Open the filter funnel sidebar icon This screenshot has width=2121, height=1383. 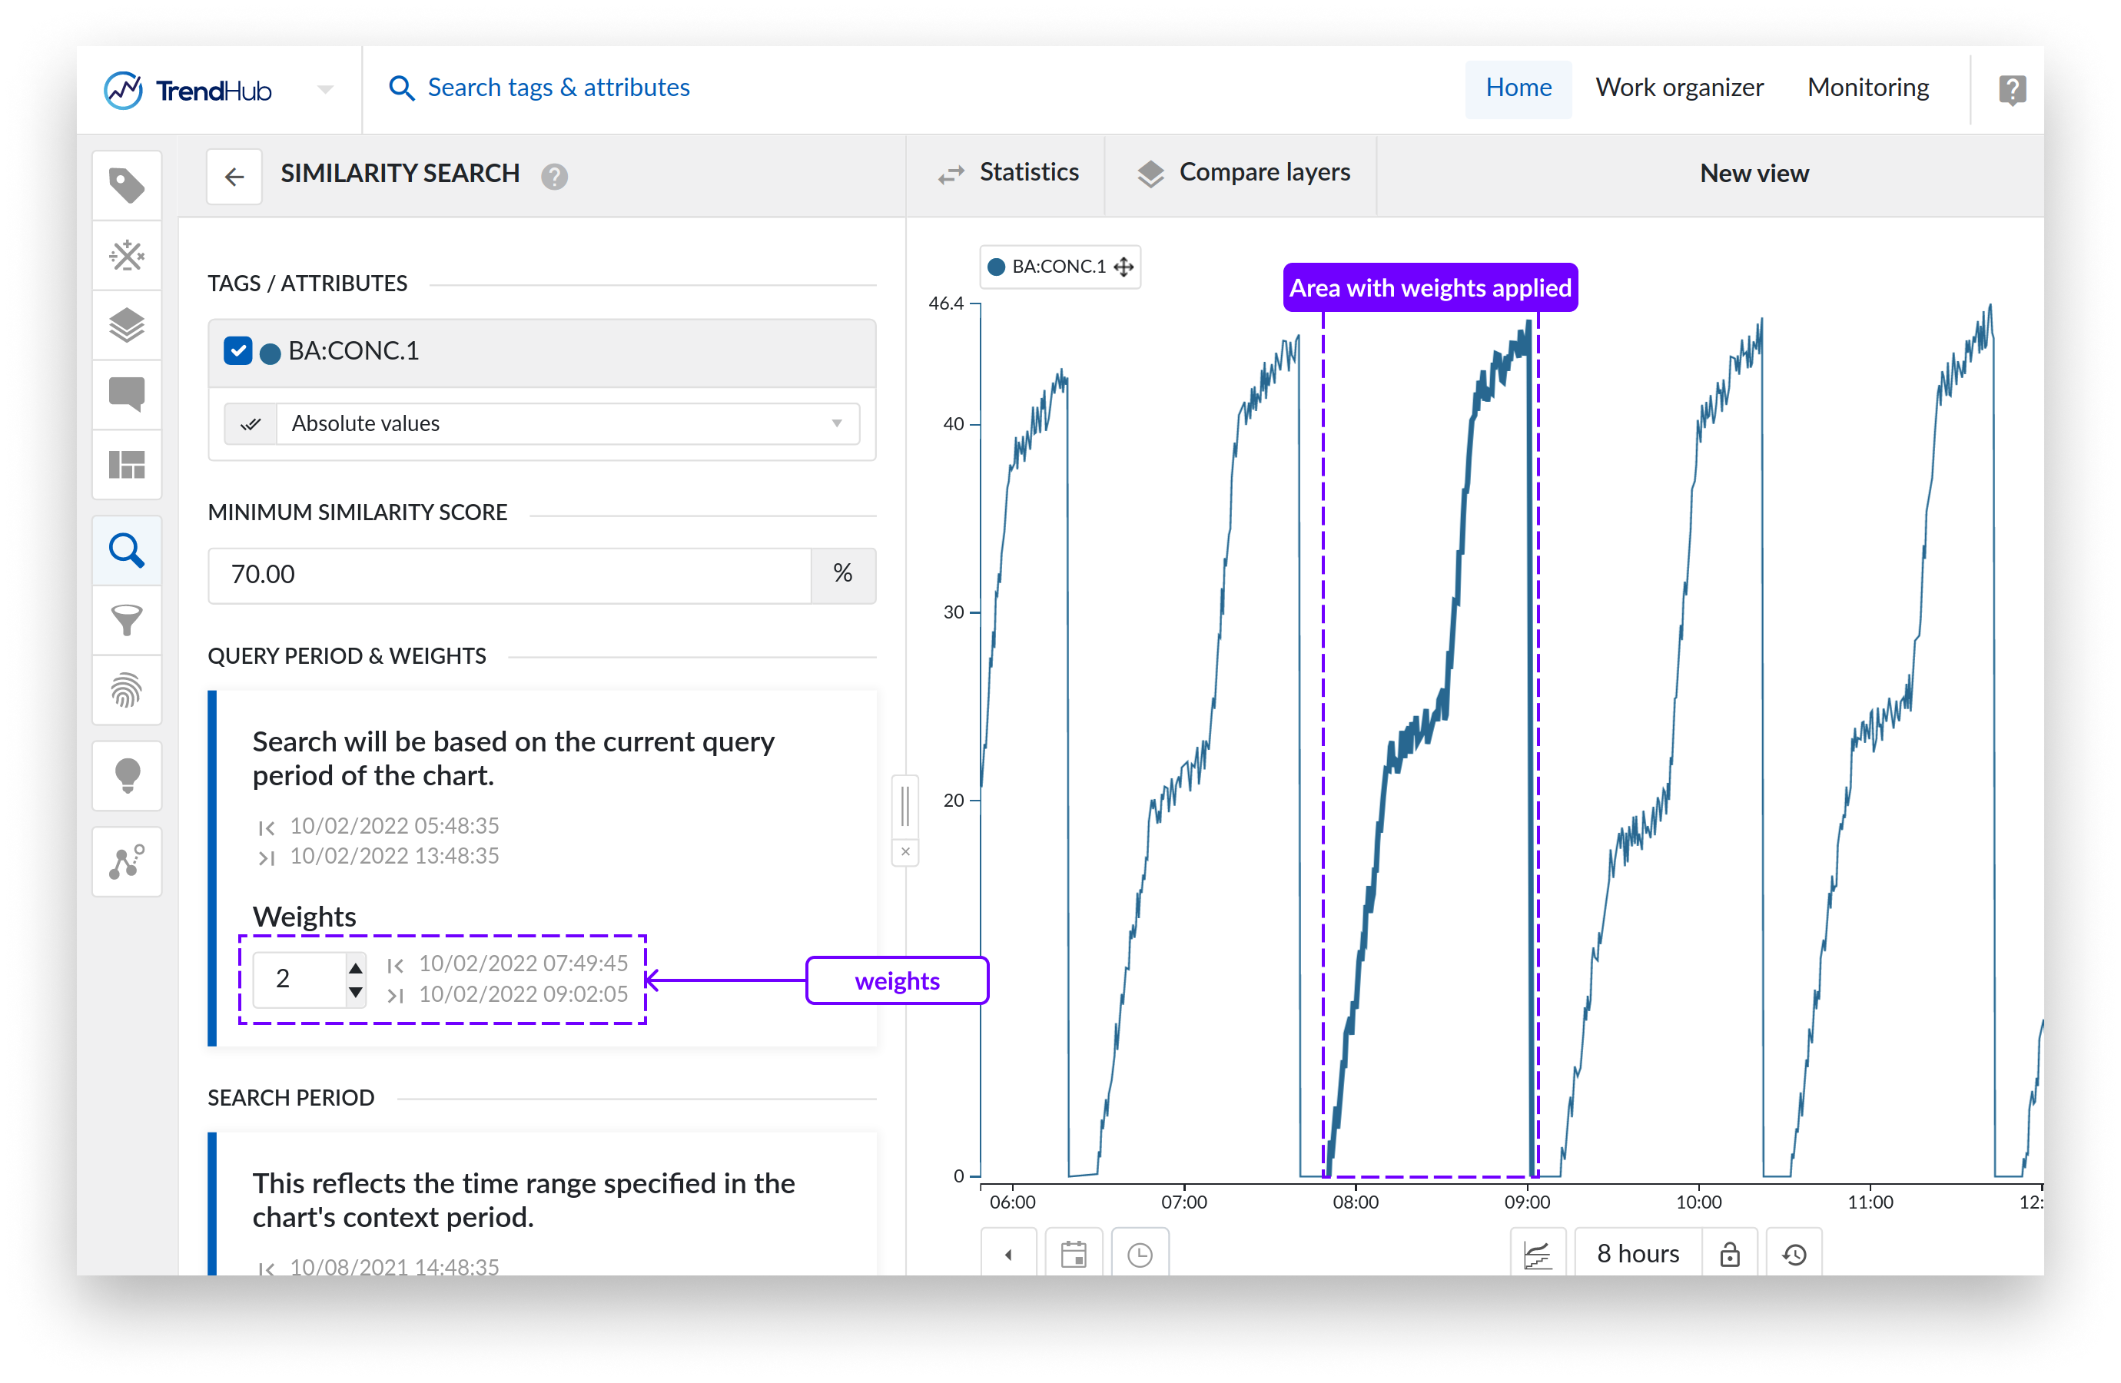pos(127,620)
